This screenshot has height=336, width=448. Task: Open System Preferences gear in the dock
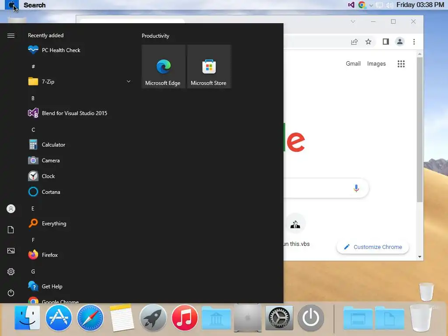(x=279, y=318)
